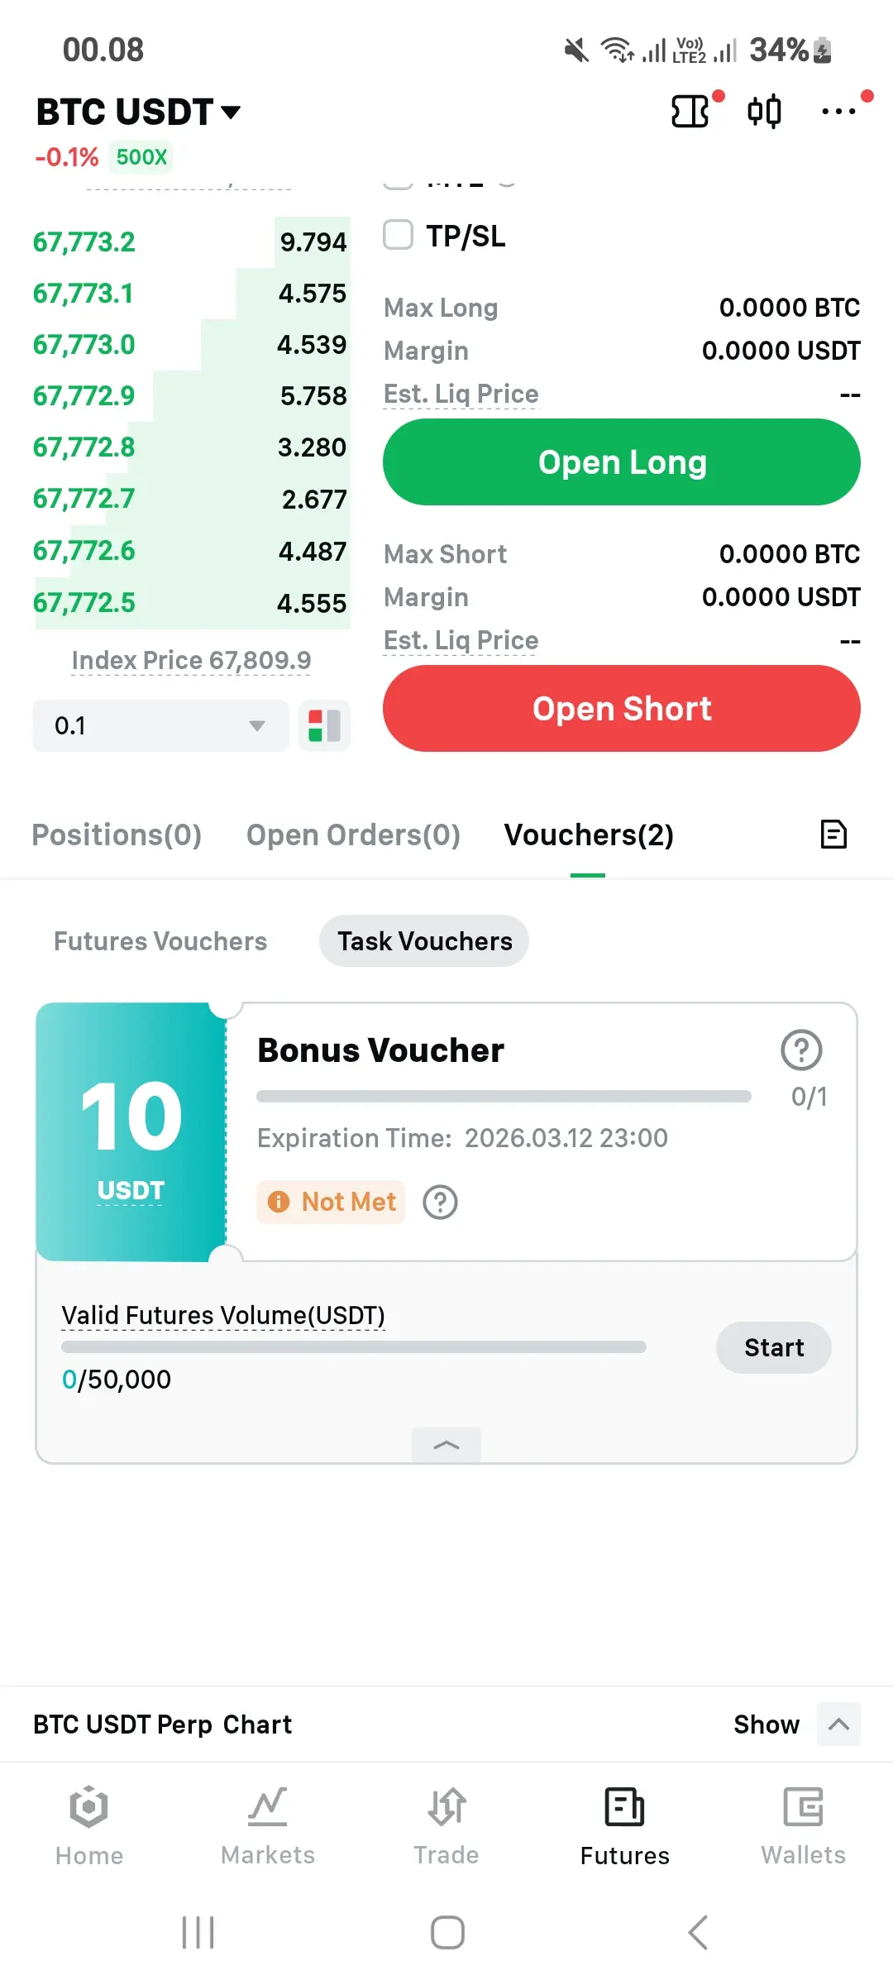Image resolution: width=893 pixels, height=1985 pixels.
Task: Tap the Start button for voucher task
Action: coord(774,1347)
